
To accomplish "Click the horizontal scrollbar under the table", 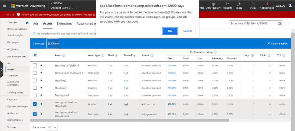I will [x=130, y=120].
